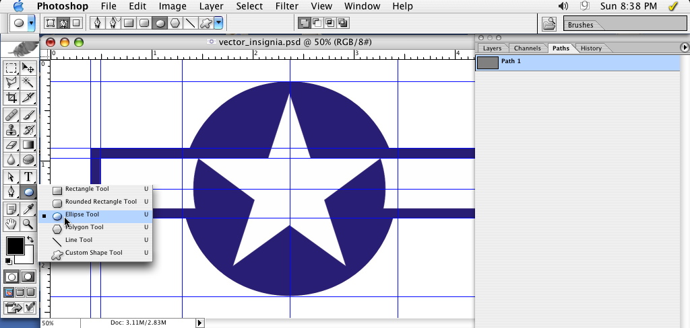This screenshot has width=690, height=328.
Task: Click the Pen tool in options bar
Action: pos(97,23)
